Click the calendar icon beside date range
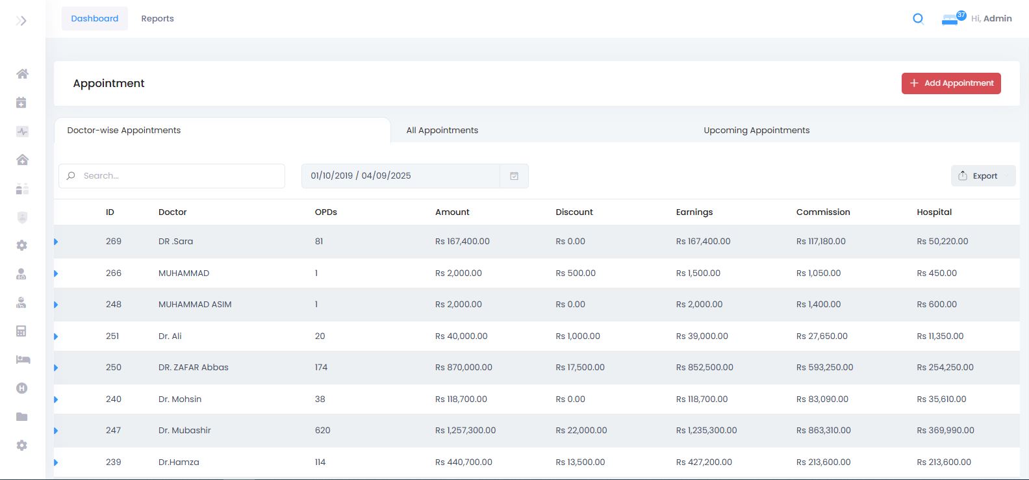This screenshot has width=1029, height=480. coord(514,176)
